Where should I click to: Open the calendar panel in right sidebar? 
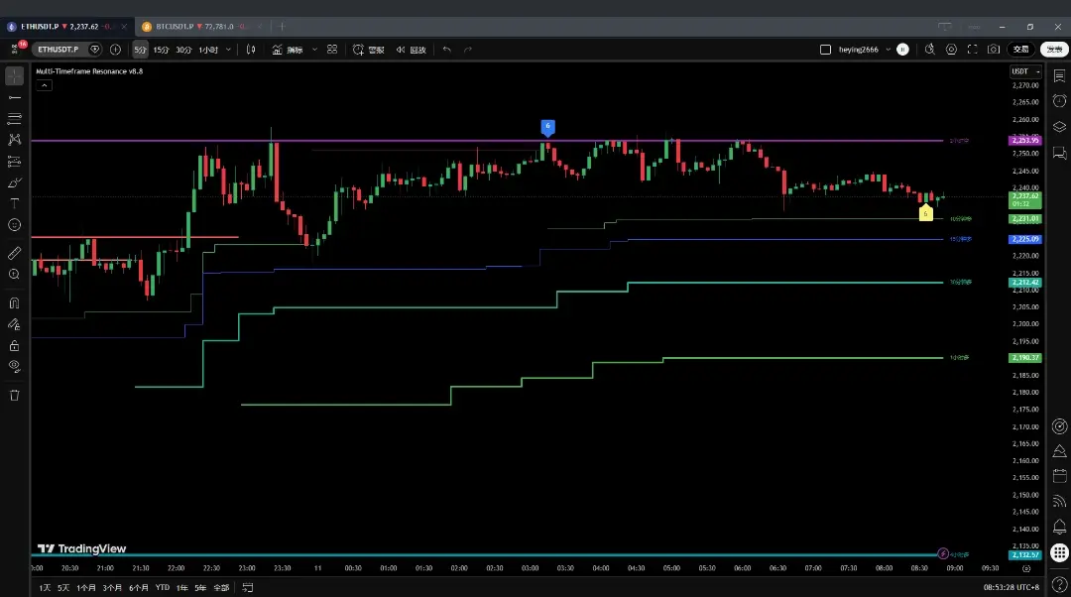click(x=1059, y=475)
